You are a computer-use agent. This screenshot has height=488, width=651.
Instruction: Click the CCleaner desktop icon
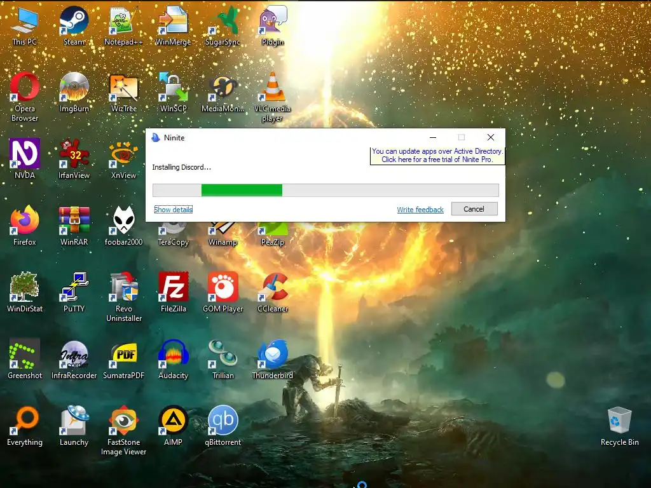coord(272,292)
